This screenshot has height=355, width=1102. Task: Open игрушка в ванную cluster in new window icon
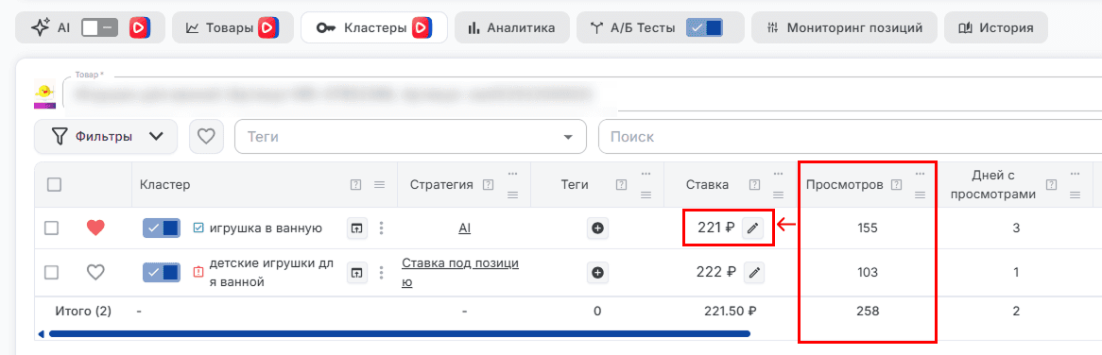tap(357, 228)
